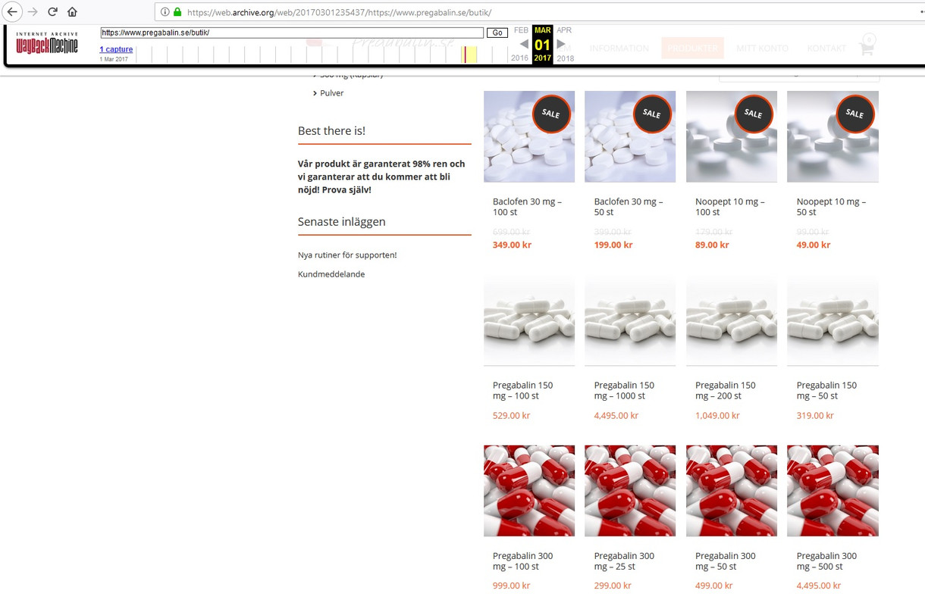Open Pregabalin 300 mg – 50 st image
This screenshot has width=925, height=606.
pyautogui.click(x=732, y=491)
